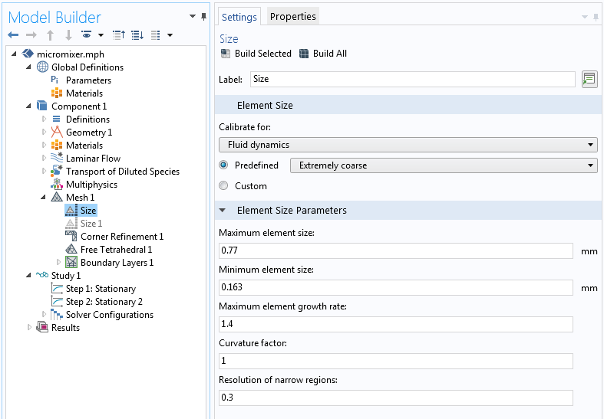Click the Curvature factor field
The width and height of the screenshot is (604, 419).
pos(395,362)
